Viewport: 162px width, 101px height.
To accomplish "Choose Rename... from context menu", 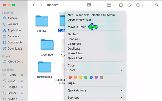I will pos(74,39).
